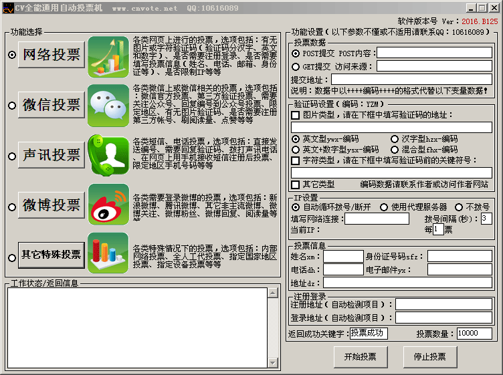Viewport: 503px width, 375px height.
Task: Click the 投票数量 field showing 10000
Action: [x=476, y=333]
